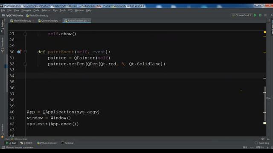This screenshot has height=153, width=273.
Task: Open the Run tool window button
Action: pyautogui.click(x=11, y=143)
